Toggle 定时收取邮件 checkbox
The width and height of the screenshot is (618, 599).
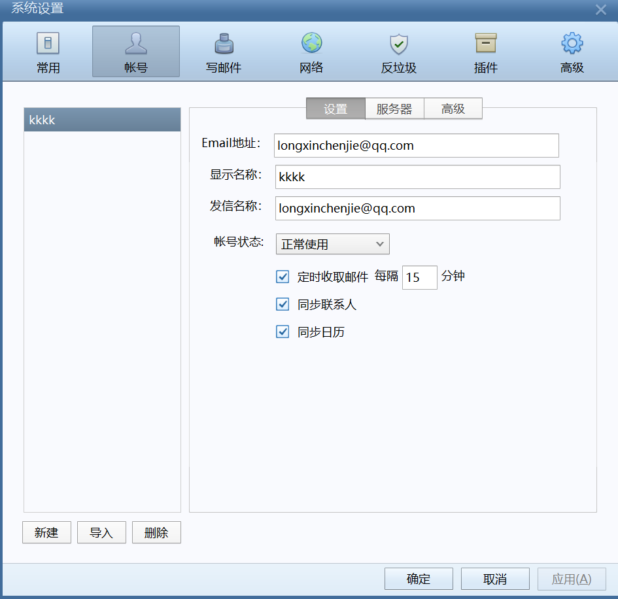283,277
